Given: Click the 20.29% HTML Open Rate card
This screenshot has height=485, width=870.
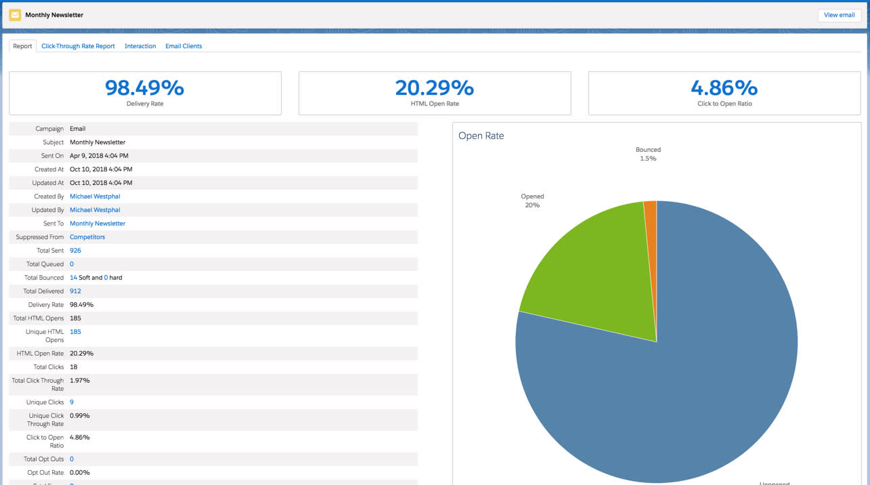Looking at the screenshot, I should [x=435, y=93].
